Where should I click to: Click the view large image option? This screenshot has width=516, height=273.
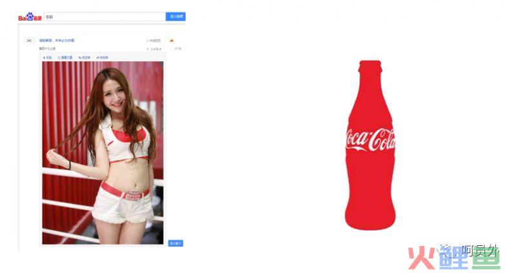(65, 57)
